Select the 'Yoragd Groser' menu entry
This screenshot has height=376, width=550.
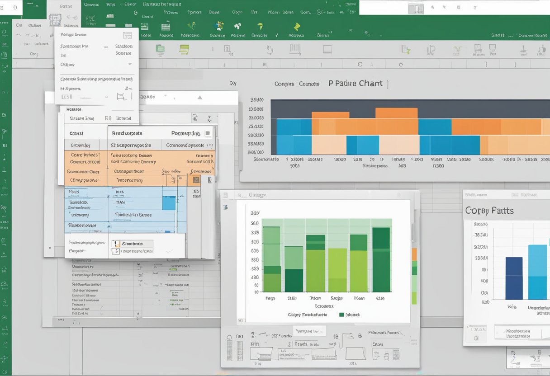pyautogui.click(x=74, y=34)
